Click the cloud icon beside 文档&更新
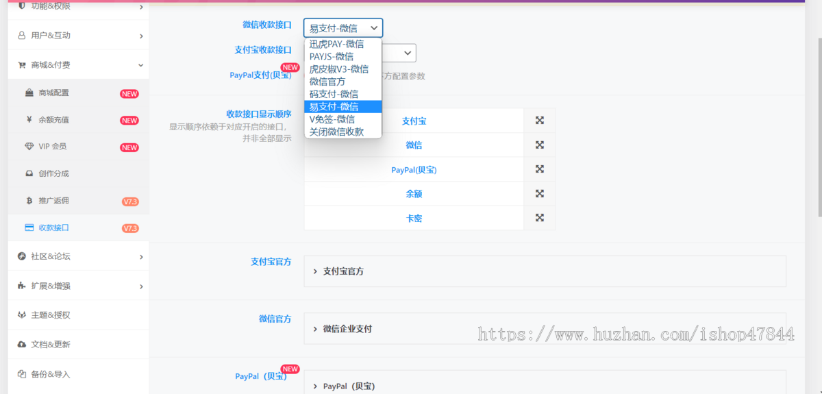 22,344
